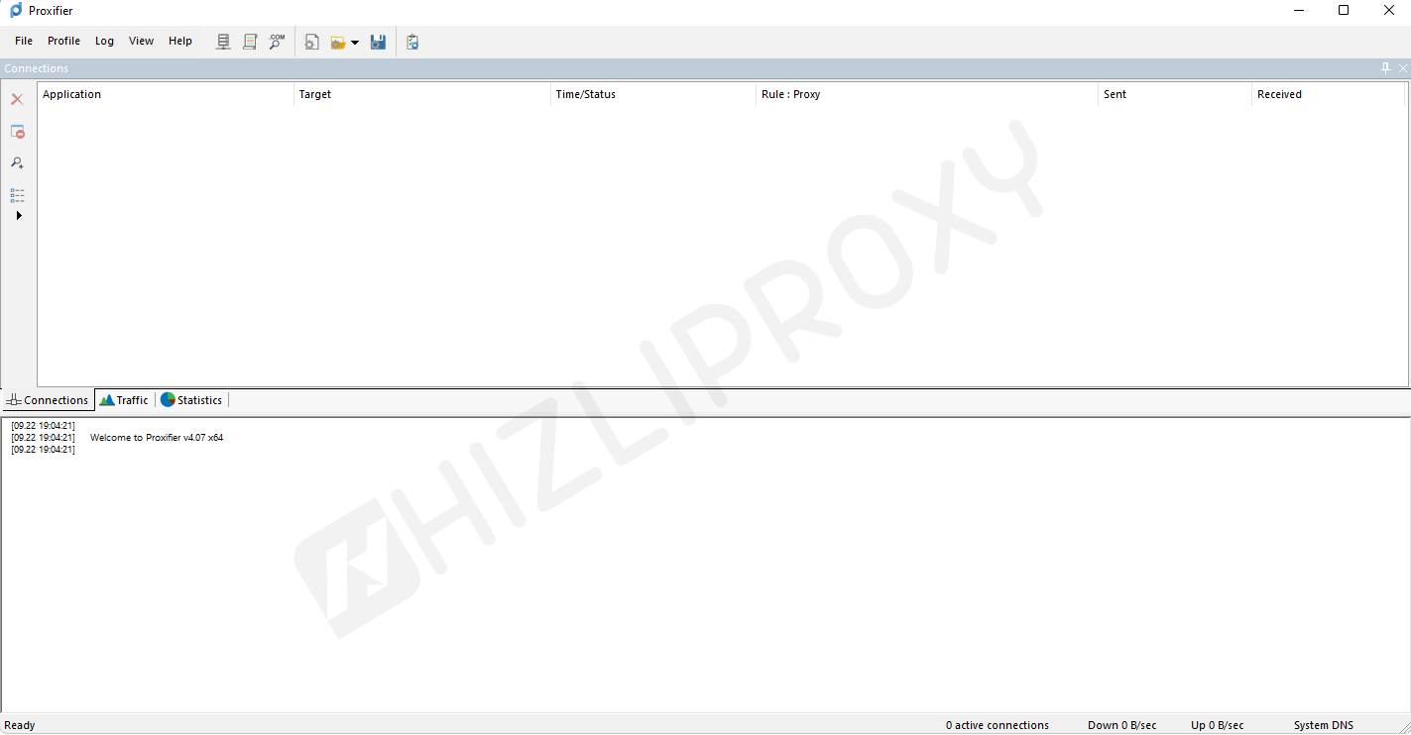Save profile using the floppy disk icon

tap(378, 42)
